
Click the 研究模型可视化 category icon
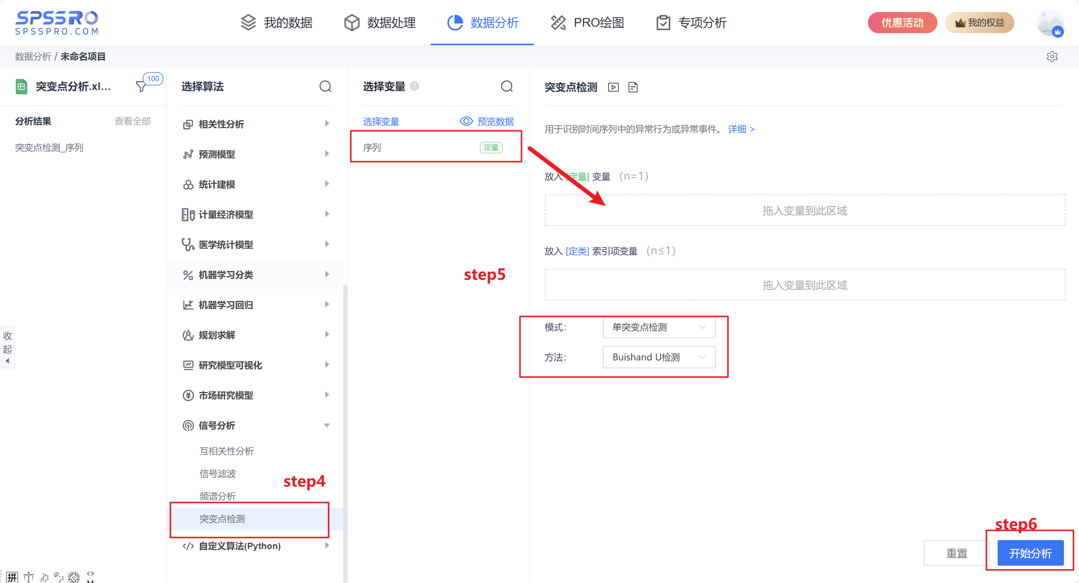point(188,366)
